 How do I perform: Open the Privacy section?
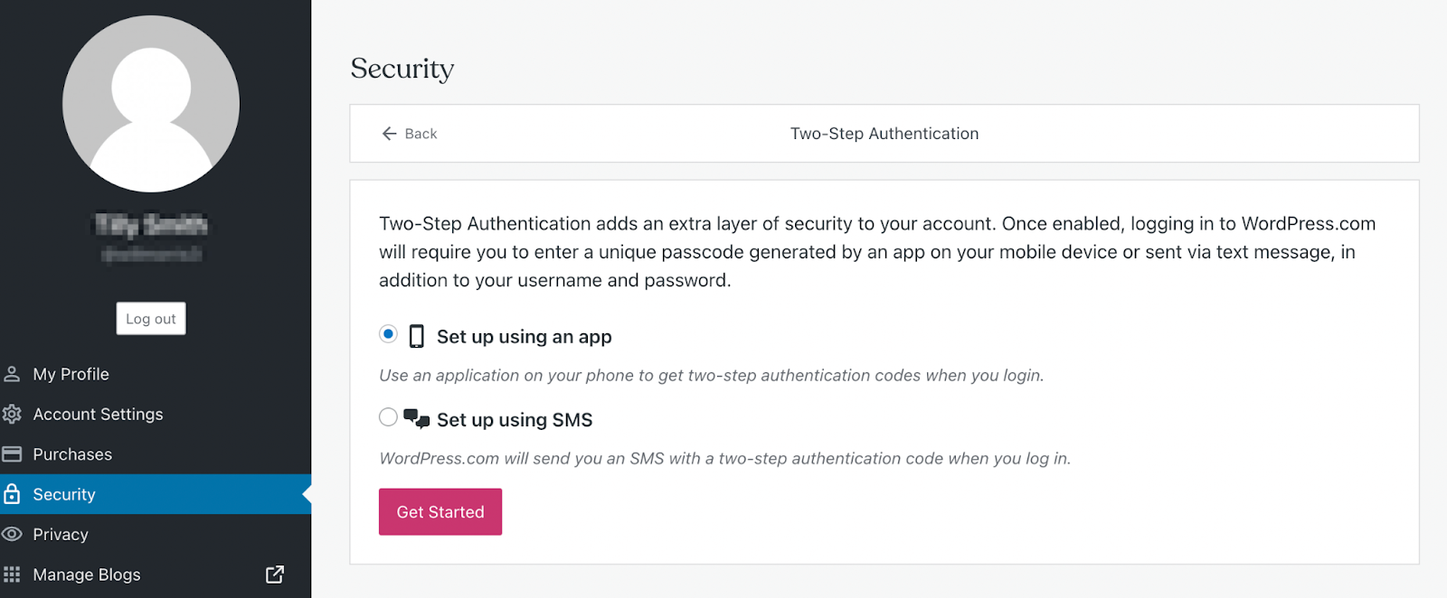60,534
